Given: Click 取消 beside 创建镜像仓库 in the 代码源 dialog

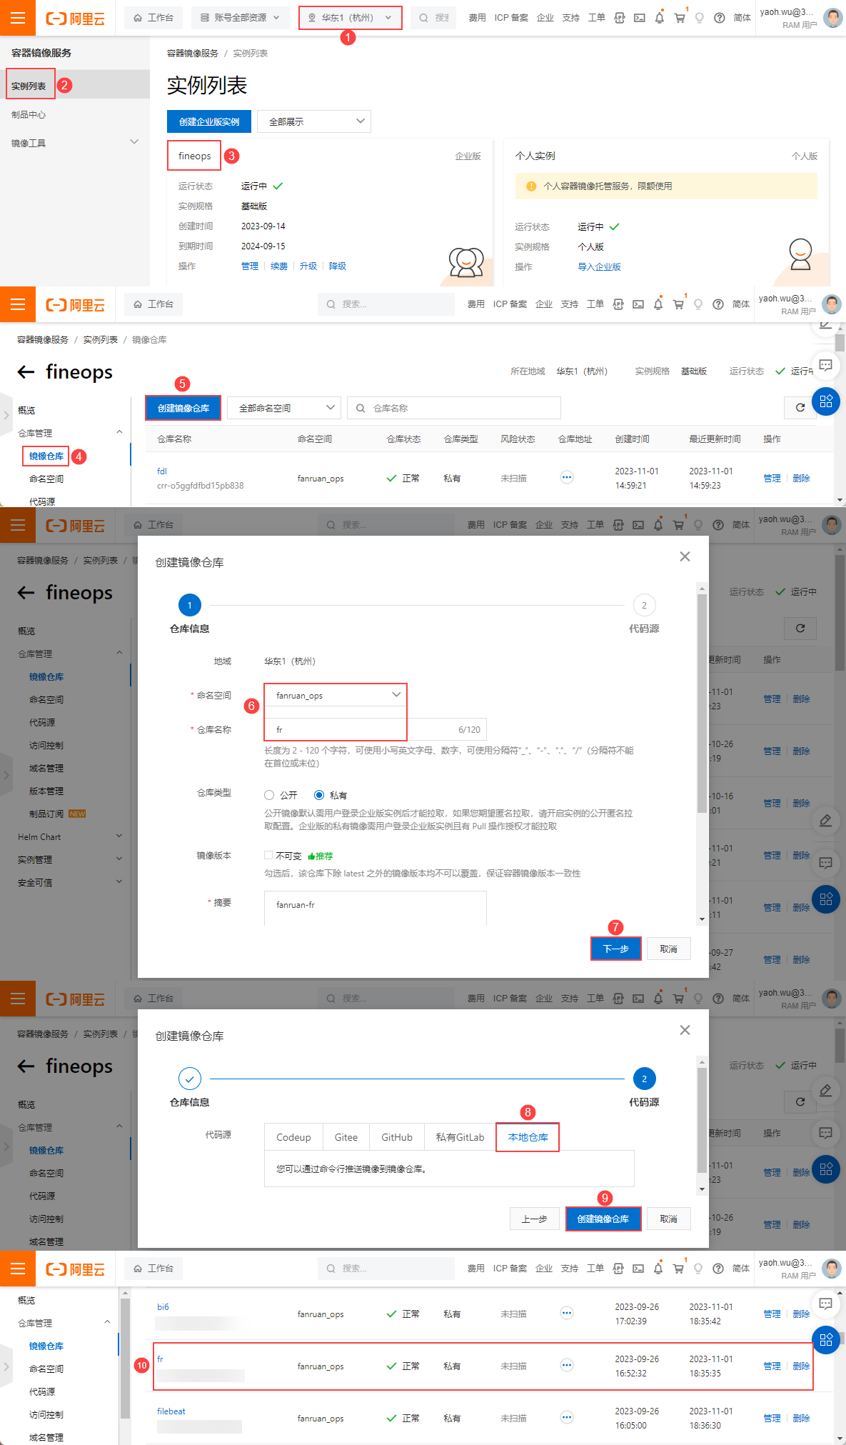Looking at the screenshot, I should pyautogui.click(x=669, y=1219).
